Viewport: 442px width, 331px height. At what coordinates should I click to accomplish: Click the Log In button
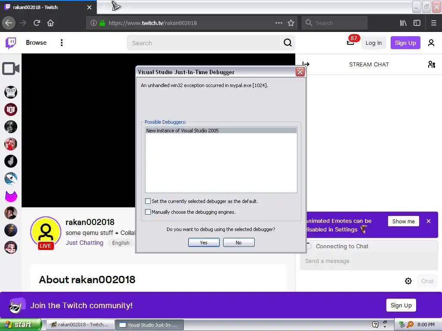tap(373, 43)
